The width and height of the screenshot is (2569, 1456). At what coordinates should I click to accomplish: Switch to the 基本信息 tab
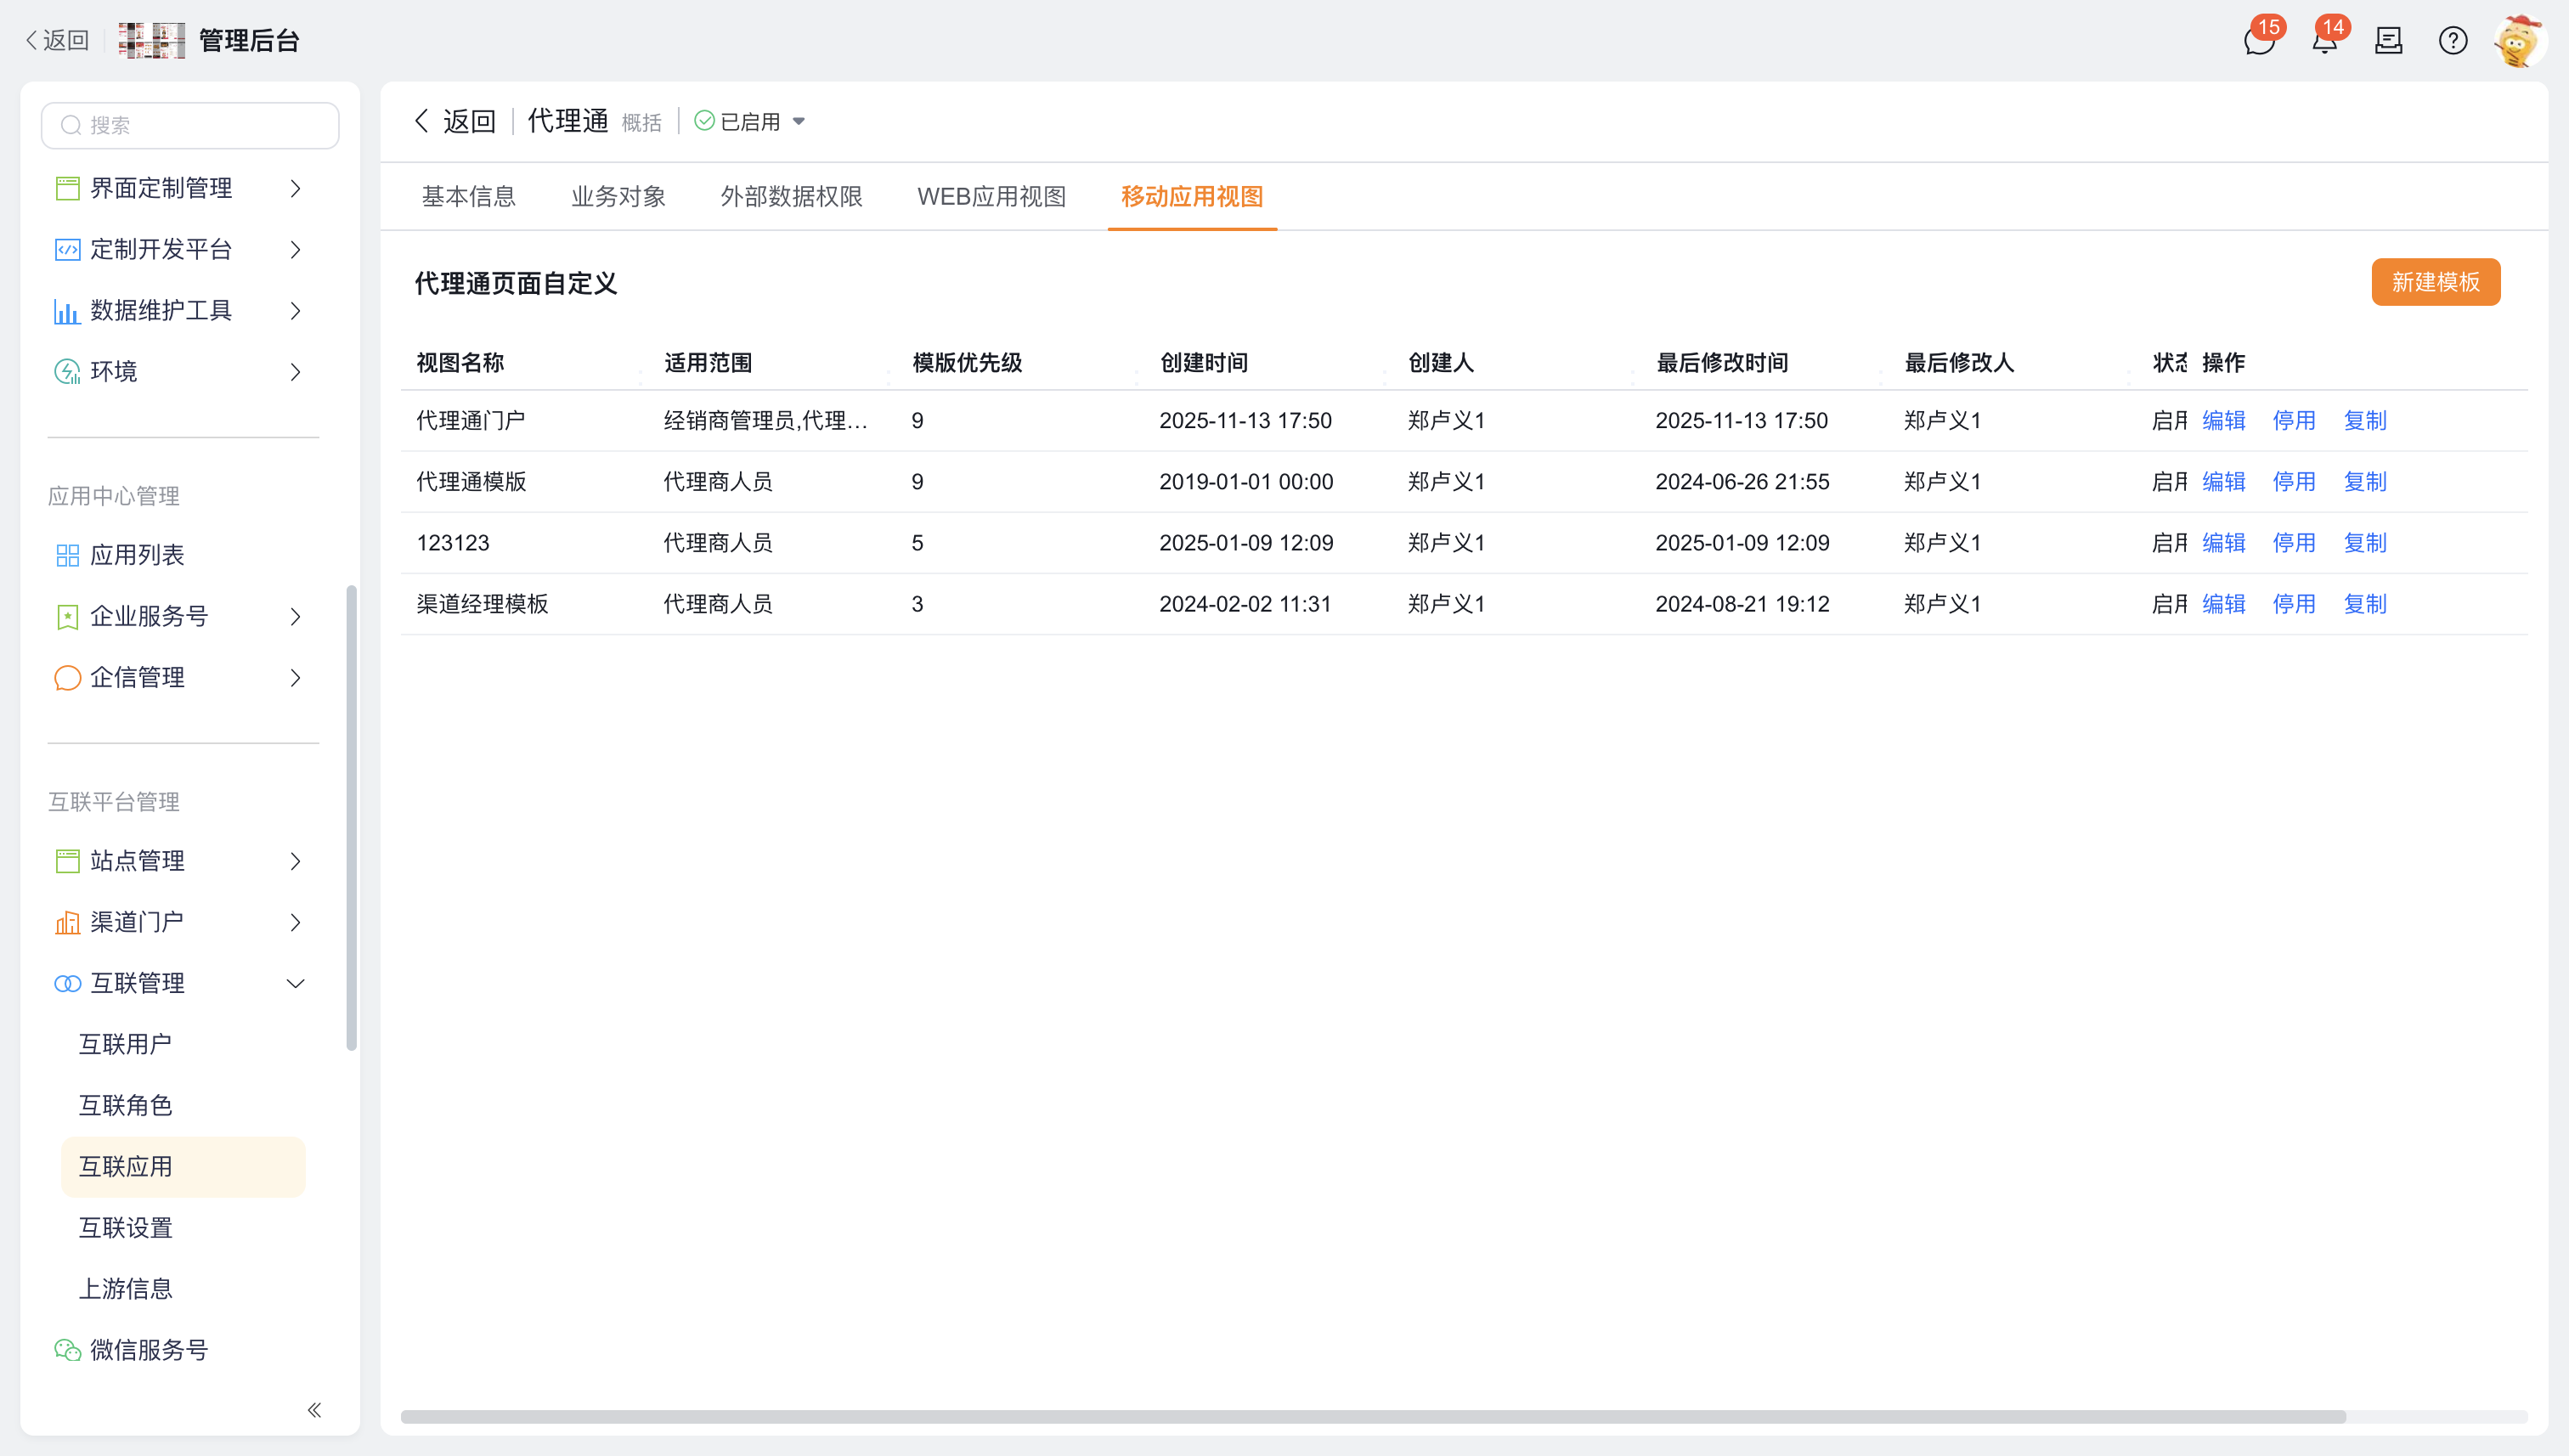468,196
